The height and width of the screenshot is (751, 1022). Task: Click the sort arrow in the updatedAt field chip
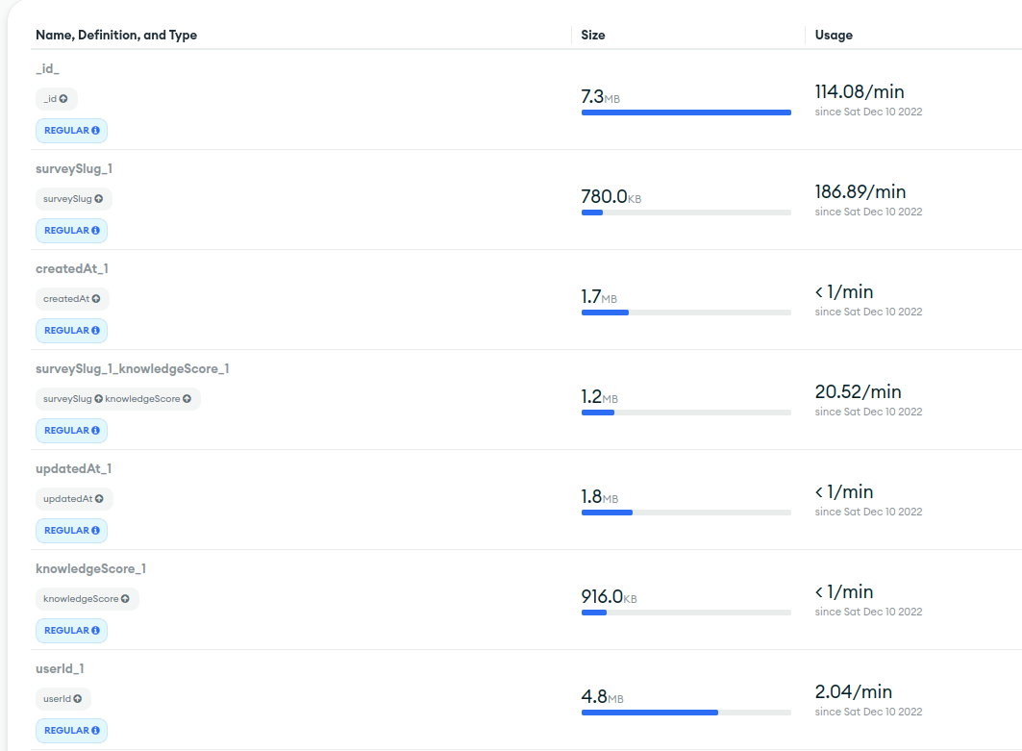point(100,499)
